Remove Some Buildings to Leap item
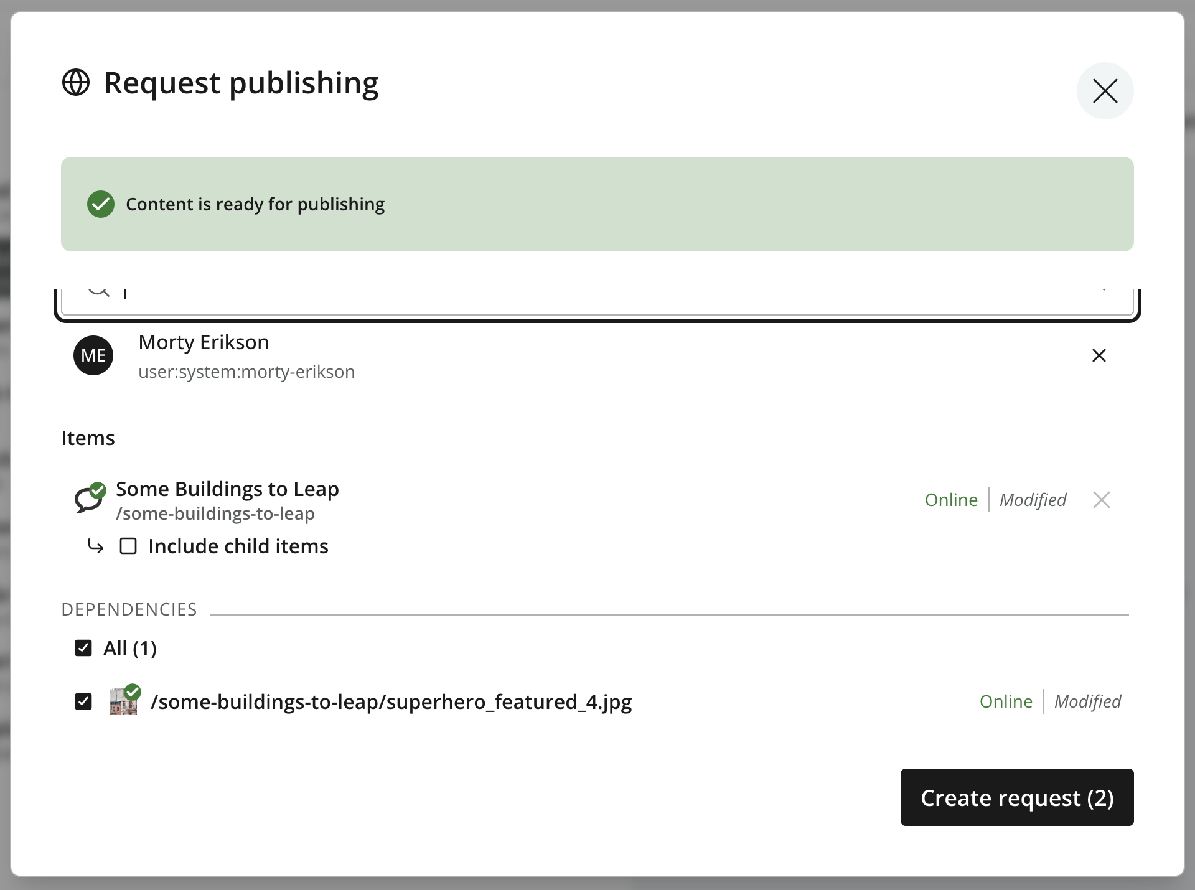 [1102, 500]
